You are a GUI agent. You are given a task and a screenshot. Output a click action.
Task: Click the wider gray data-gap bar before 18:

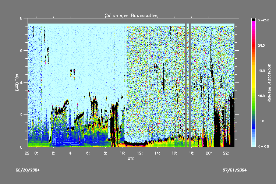click(x=190, y=85)
